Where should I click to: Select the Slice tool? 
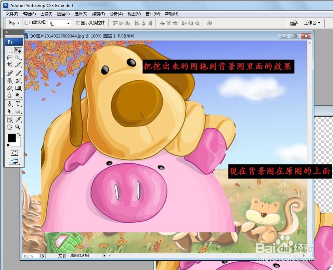coord(18,64)
